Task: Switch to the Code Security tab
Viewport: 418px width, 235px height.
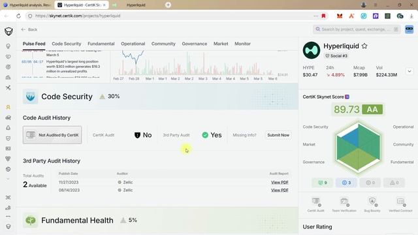Action: (67, 44)
